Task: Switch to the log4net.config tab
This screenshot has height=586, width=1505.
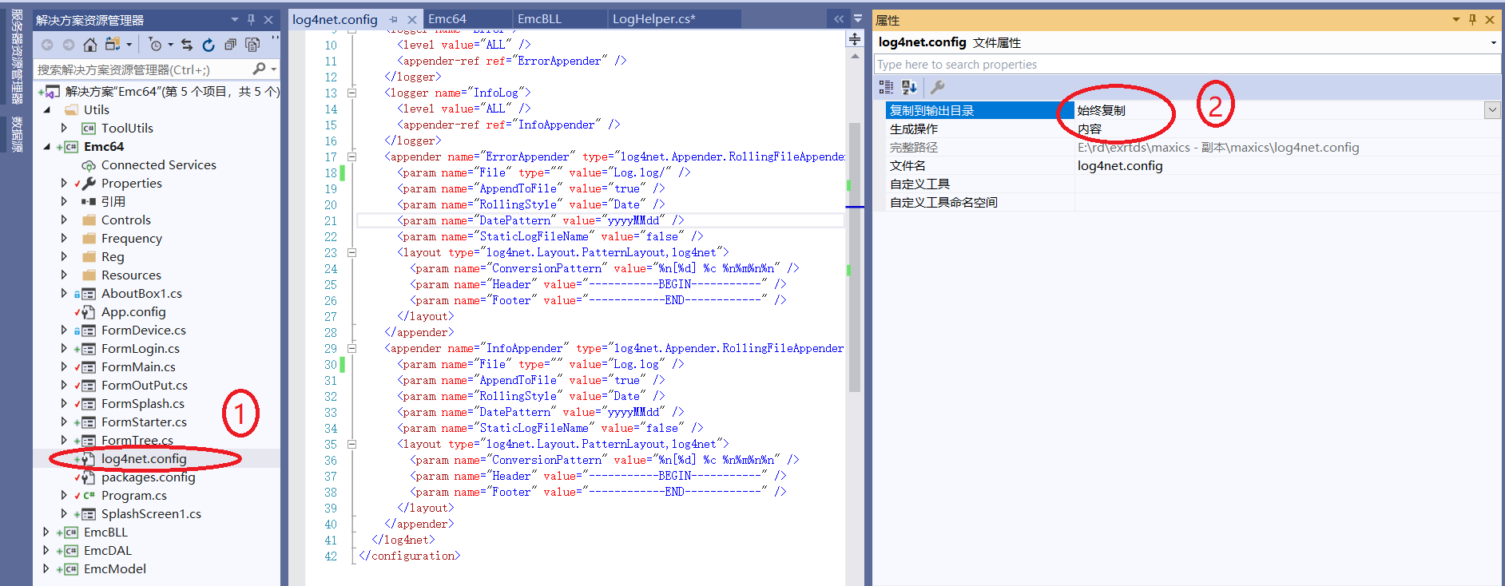Action: [335, 19]
